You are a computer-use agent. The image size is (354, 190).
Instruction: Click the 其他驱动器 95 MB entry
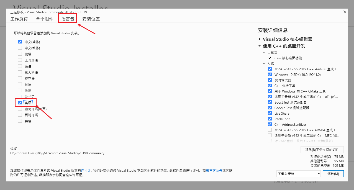click(x=327, y=161)
